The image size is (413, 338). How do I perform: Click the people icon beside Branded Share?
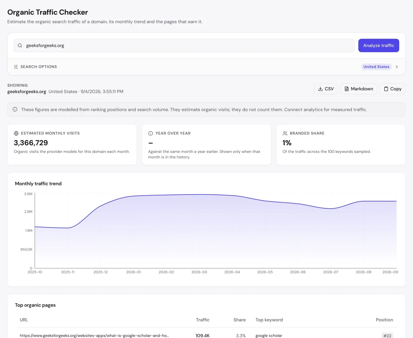click(x=285, y=133)
